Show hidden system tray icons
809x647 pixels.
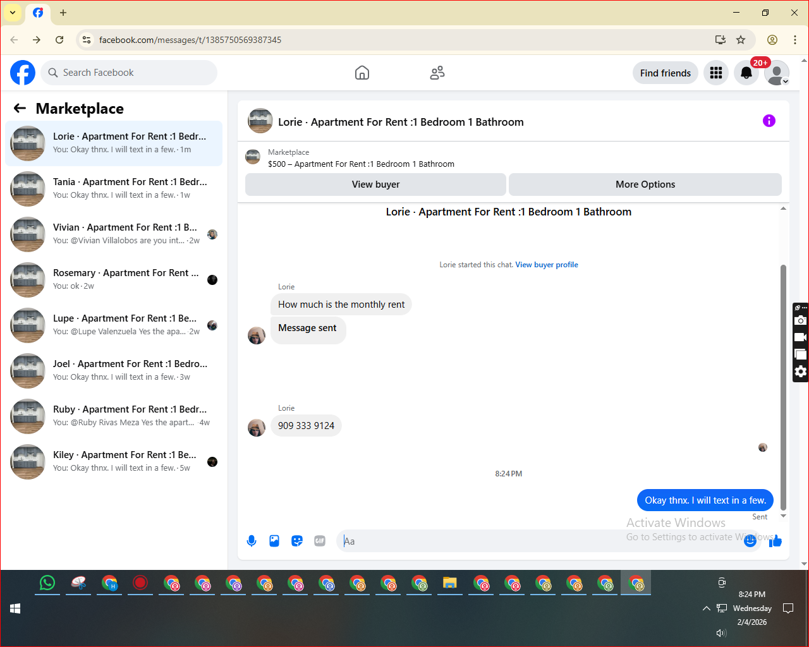coord(706,608)
